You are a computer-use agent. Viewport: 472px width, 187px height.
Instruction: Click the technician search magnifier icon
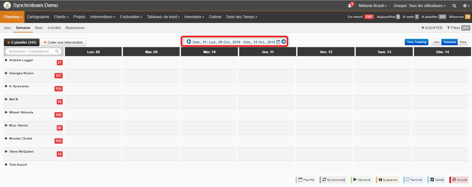[57, 51]
